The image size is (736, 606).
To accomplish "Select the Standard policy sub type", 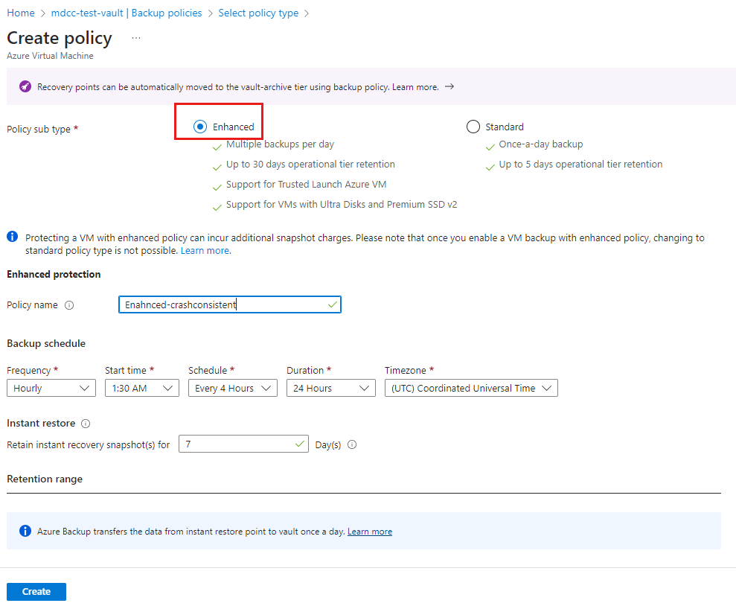I will coord(473,127).
